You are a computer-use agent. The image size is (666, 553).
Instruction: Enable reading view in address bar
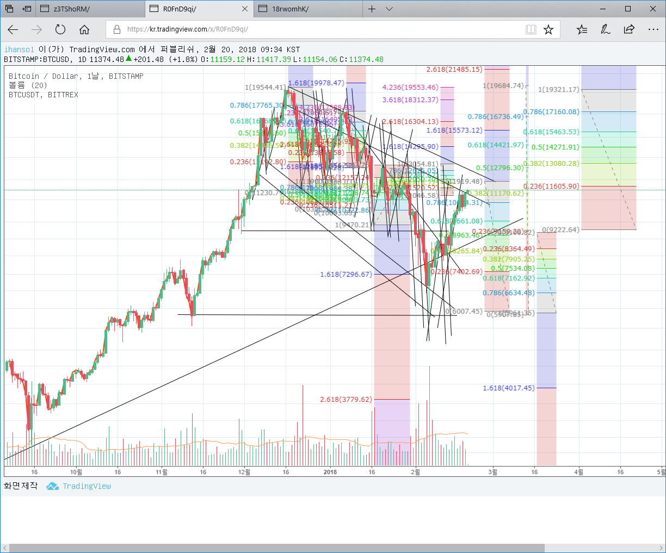(x=531, y=29)
